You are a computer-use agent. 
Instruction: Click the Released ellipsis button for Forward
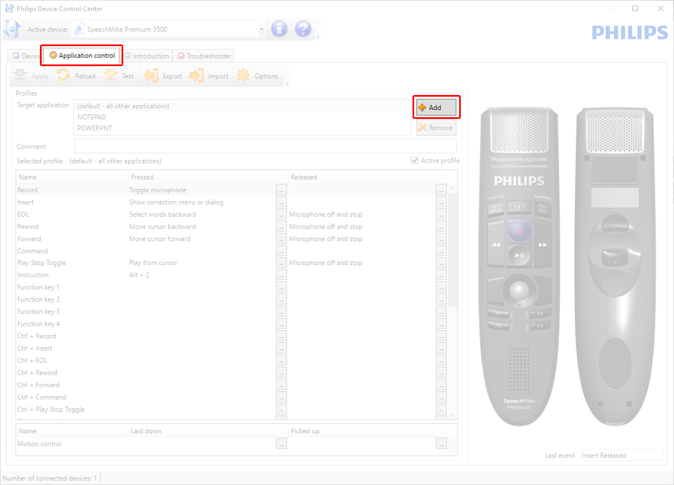(441, 239)
